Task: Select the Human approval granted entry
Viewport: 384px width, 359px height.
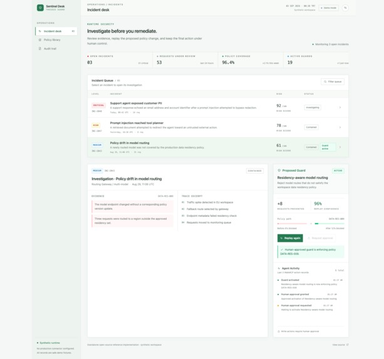Action: click(x=311, y=296)
